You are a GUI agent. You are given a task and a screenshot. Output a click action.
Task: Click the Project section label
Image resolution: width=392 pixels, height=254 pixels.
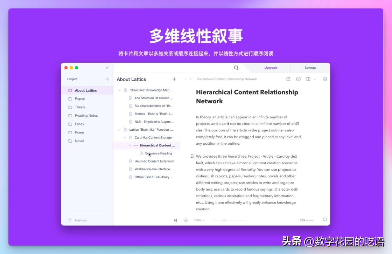point(72,79)
